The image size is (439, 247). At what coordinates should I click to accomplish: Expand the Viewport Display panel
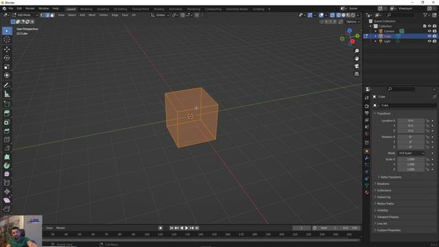388,217
